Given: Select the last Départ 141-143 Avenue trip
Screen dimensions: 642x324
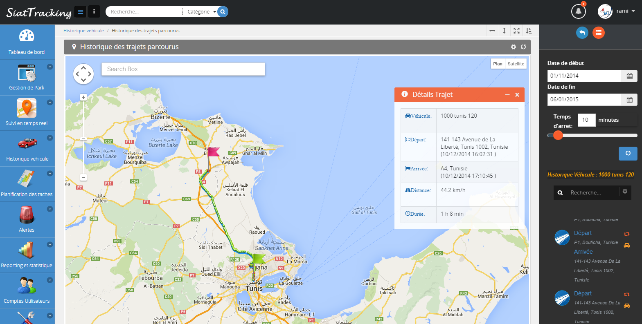Looking at the screenshot, I should pyautogui.click(x=583, y=293).
